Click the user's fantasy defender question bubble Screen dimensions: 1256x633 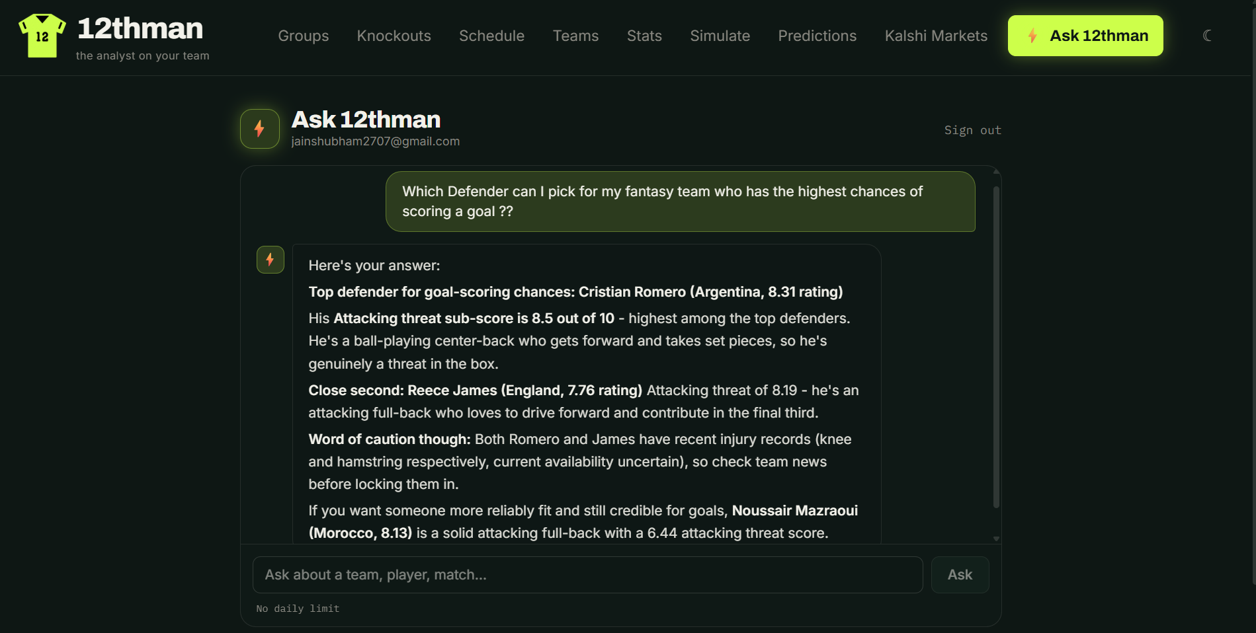pyautogui.click(x=681, y=202)
